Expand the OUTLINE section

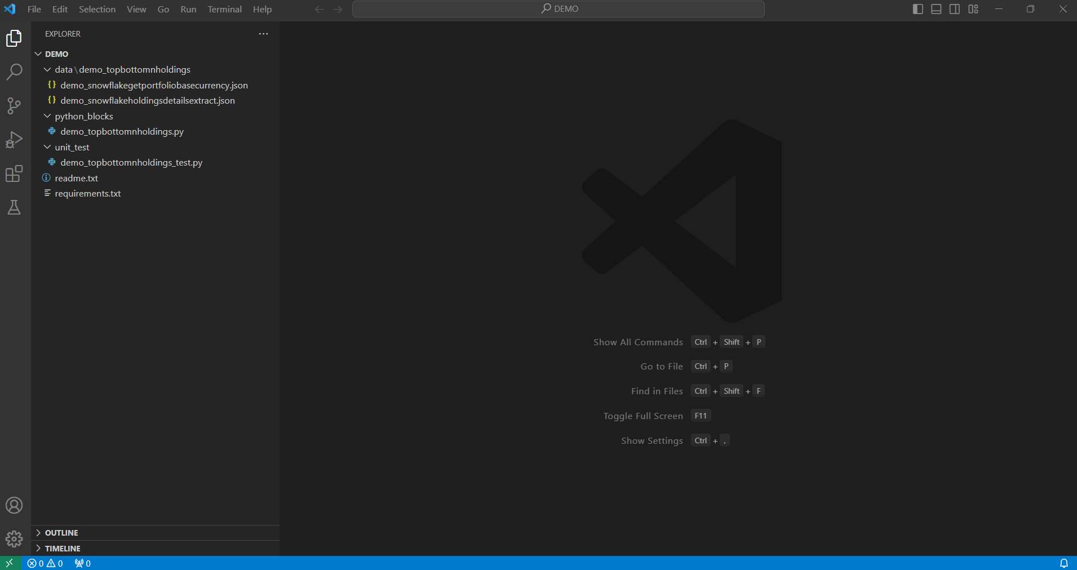155,533
